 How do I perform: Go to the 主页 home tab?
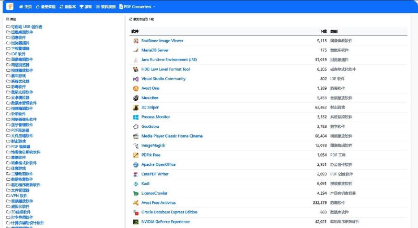tap(25, 7)
